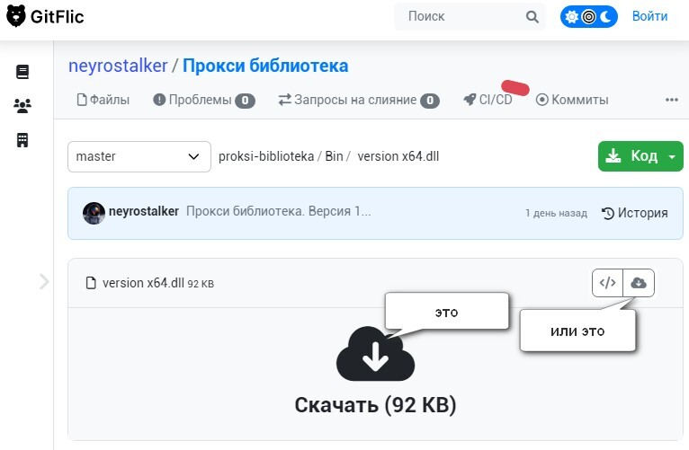This screenshot has width=689, height=450.
Task: Click the small cloud download icon
Action: (x=639, y=283)
